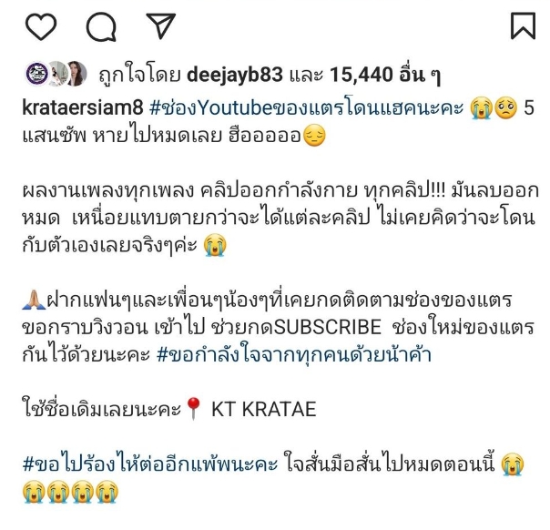The width and height of the screenshot is (550, 530).
Task: Click the row of four crying emojis
Action: [70, 492]
